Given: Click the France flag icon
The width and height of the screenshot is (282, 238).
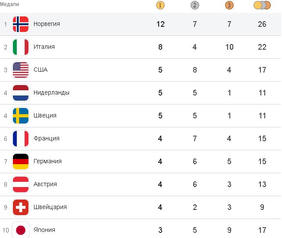Looking at the screenshot, I should click(21, 139).
